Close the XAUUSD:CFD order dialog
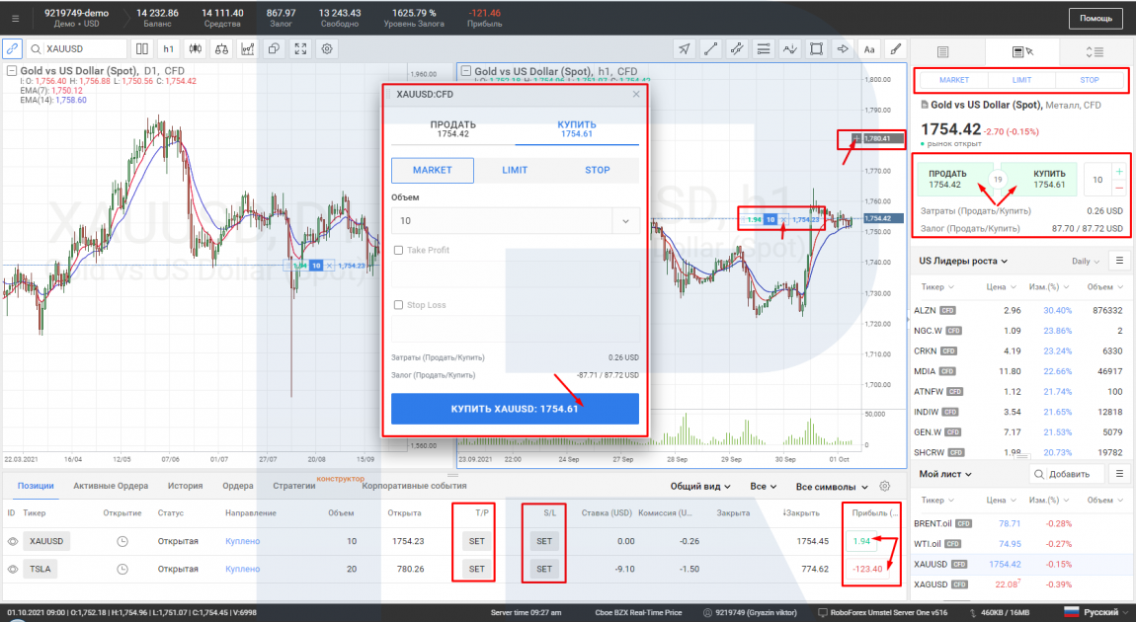 (636, 94)
